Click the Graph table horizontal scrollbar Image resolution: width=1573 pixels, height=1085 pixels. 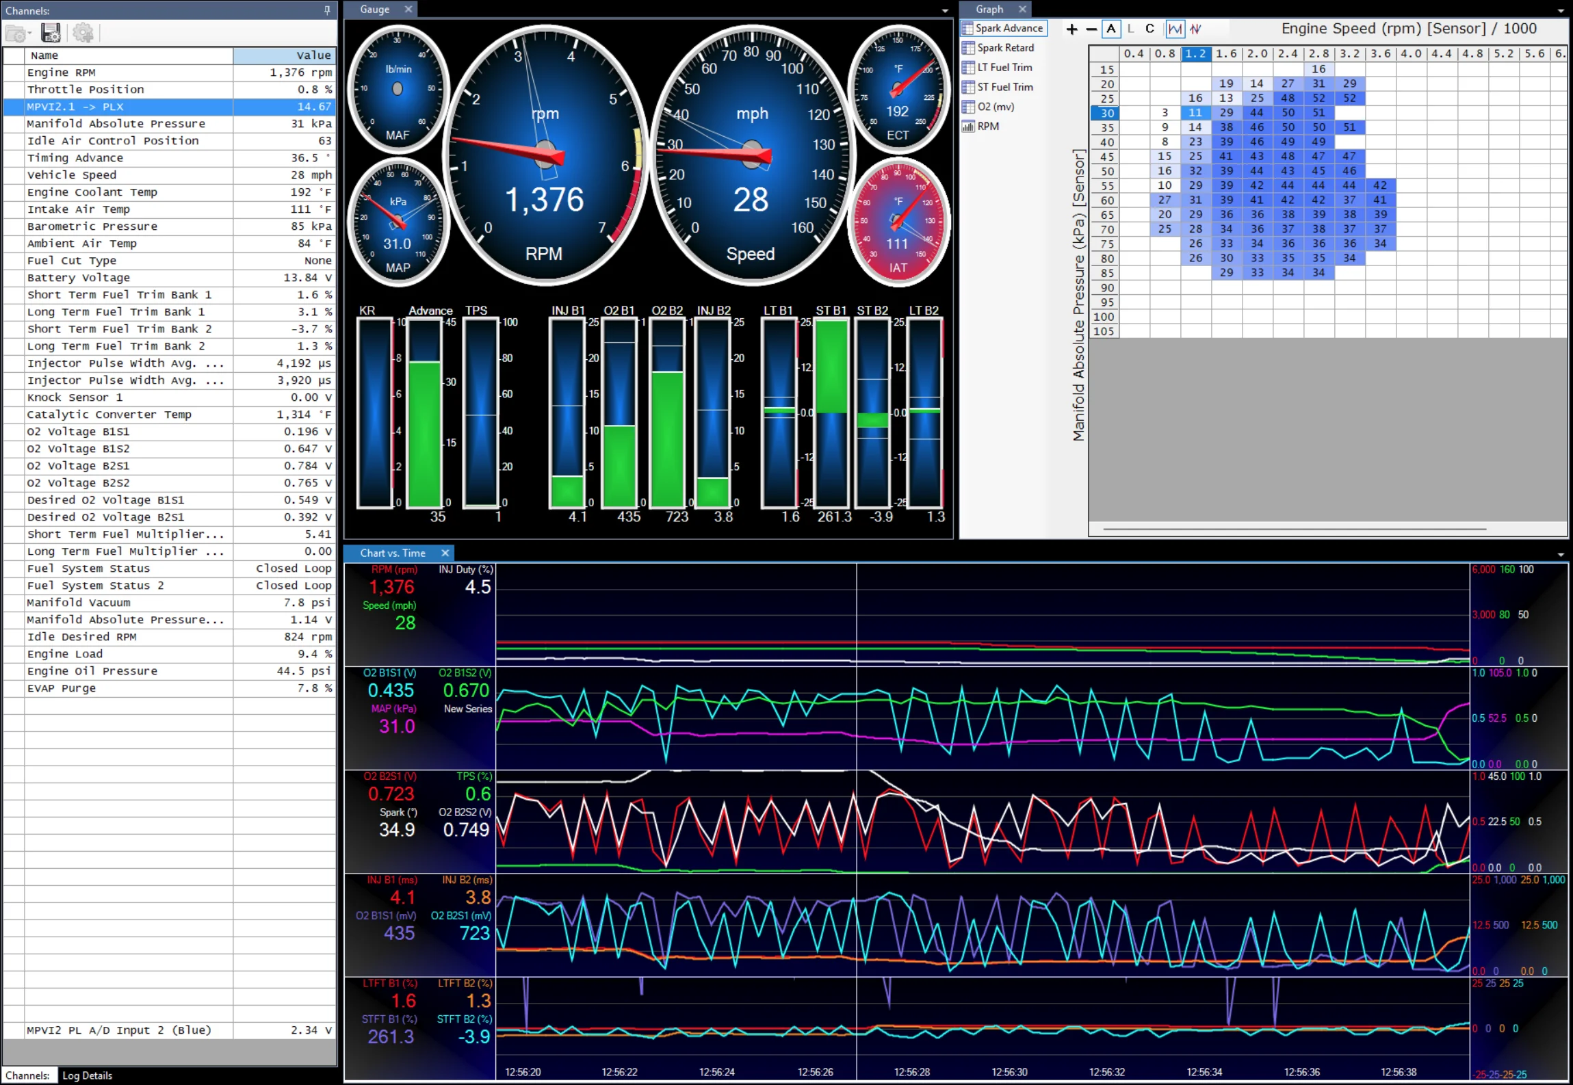[1295, 530]
